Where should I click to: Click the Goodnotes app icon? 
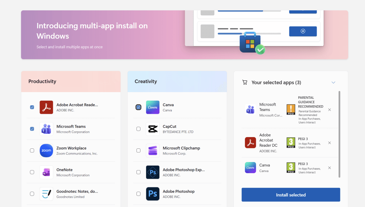46,193
